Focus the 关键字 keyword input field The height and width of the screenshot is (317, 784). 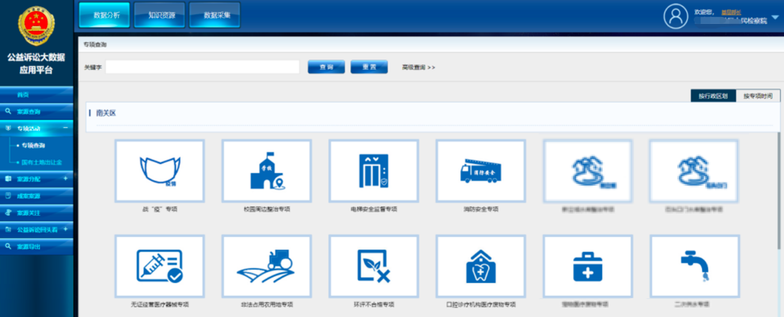[202, 67]
